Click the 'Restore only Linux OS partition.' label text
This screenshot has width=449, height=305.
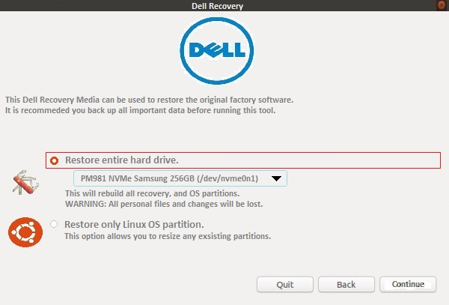pyautogui.click(x=134, y=224)
